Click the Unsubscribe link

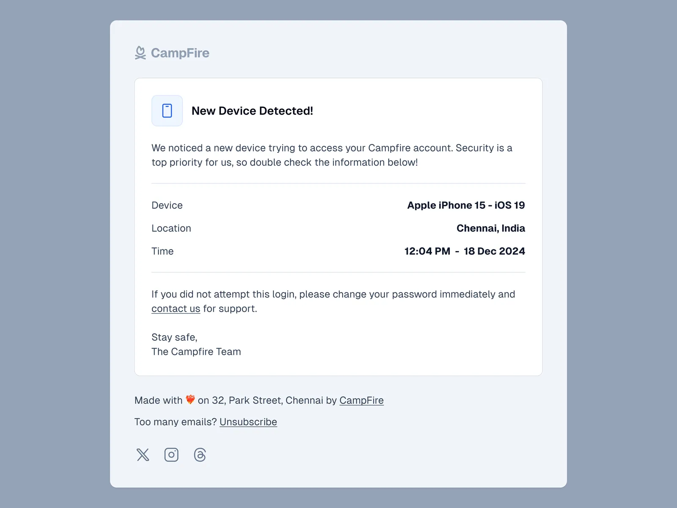248,422
